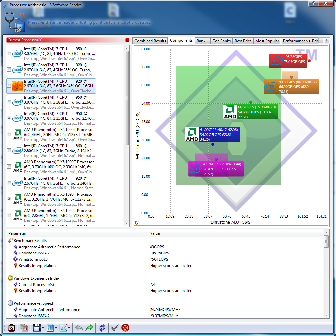Viewport: 336px width, 336px height.
Task: Click the Intel logo in the magenta 43.26GIPS label
Action: pyautogui.click(x=195, y=169)
